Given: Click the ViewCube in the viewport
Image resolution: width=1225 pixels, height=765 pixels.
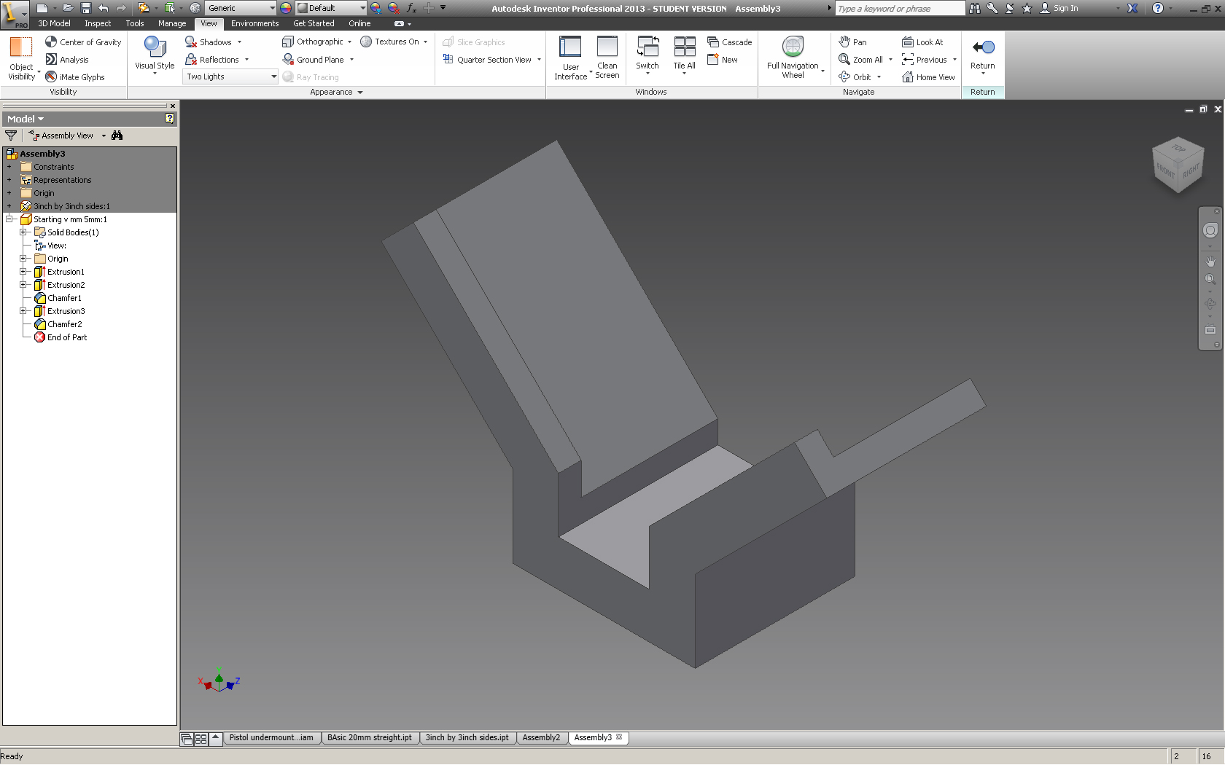Looking at the screenshot, I should coord(1177,165).
